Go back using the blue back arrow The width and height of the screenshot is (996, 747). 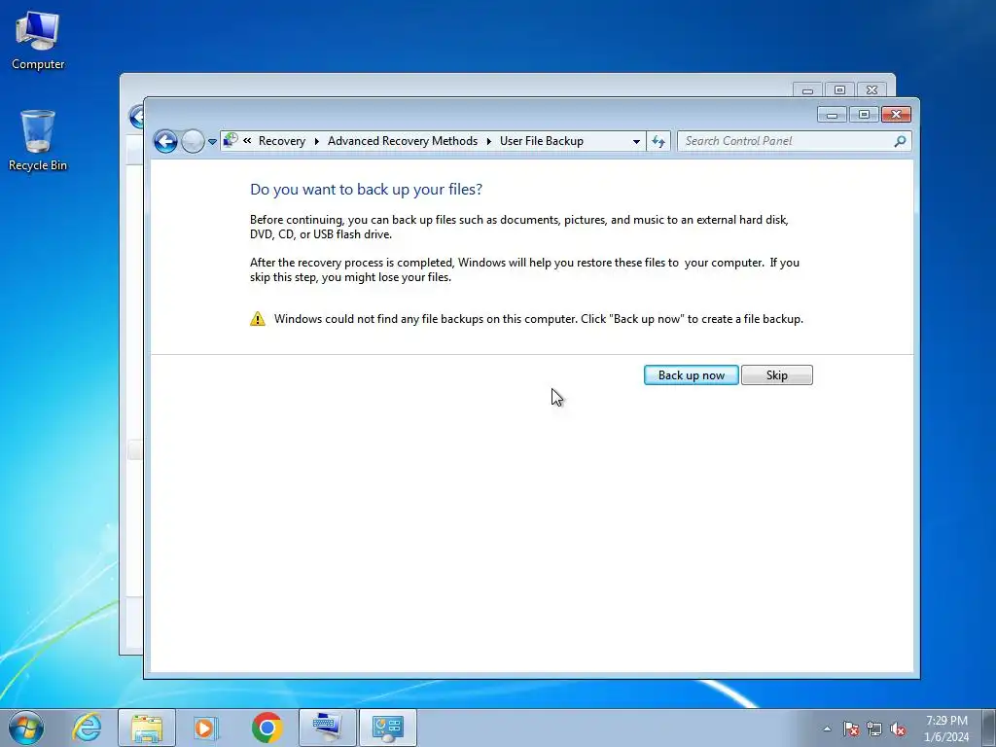165,141
